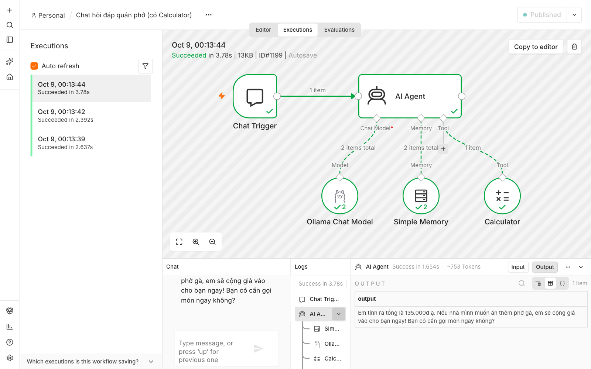Delete this execution with trash icon
Image resolution: width=591 pixels, height=369 pixels.
point(574,46)
